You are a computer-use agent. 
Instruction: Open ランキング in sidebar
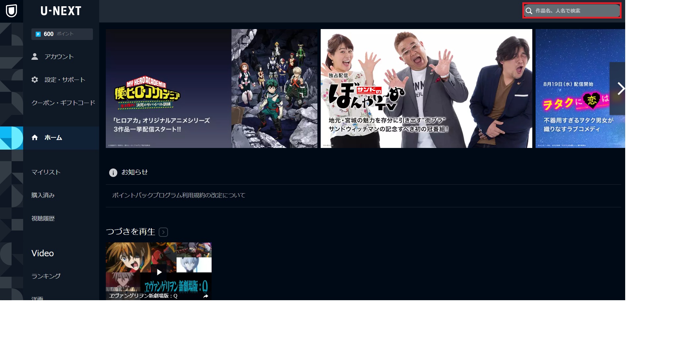click(46, 276)
